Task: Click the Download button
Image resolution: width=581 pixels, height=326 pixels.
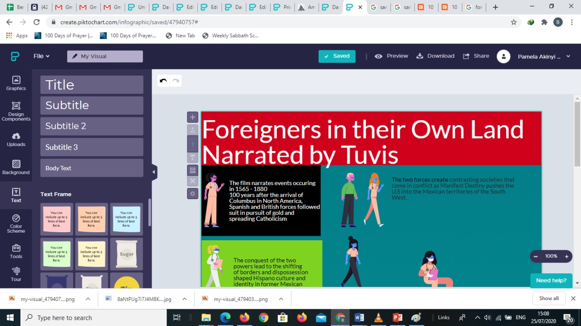Action: click(x=435, y=56)
